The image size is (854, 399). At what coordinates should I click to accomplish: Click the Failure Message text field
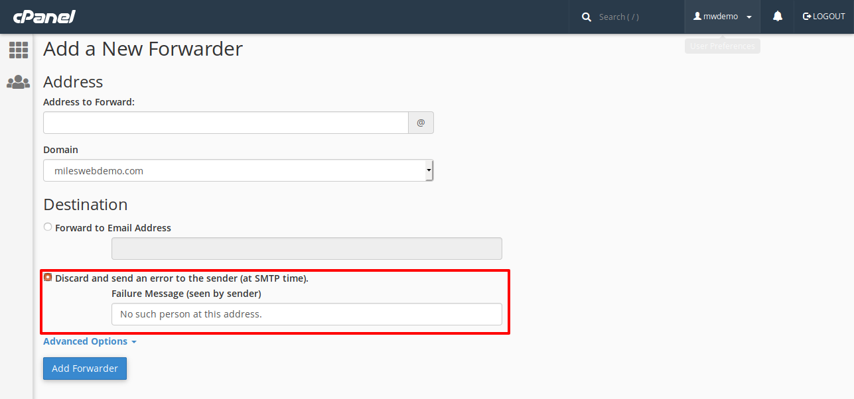pyautogui.click(x=307, y=314)
